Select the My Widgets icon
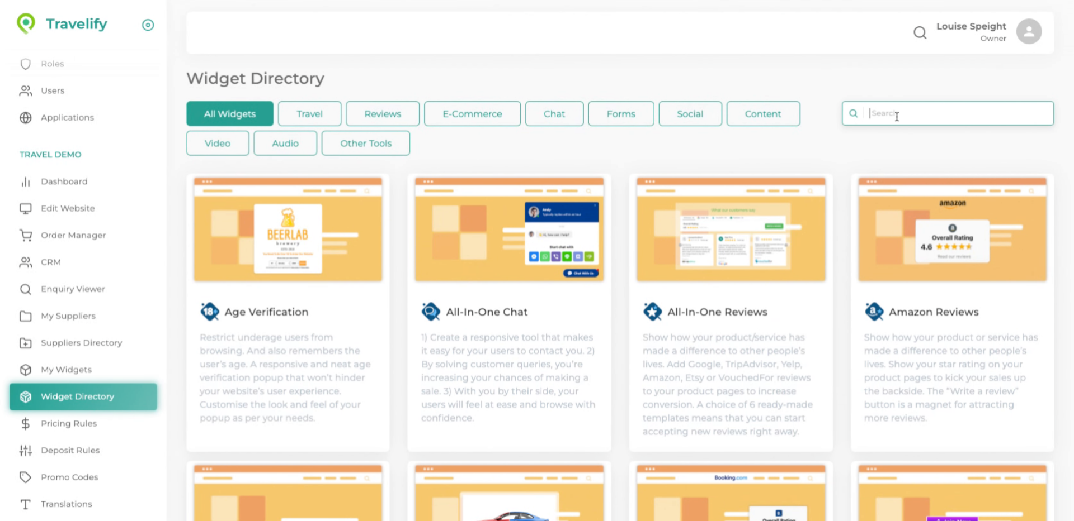This screenshot has width=1074, height=521. point(26,370)
